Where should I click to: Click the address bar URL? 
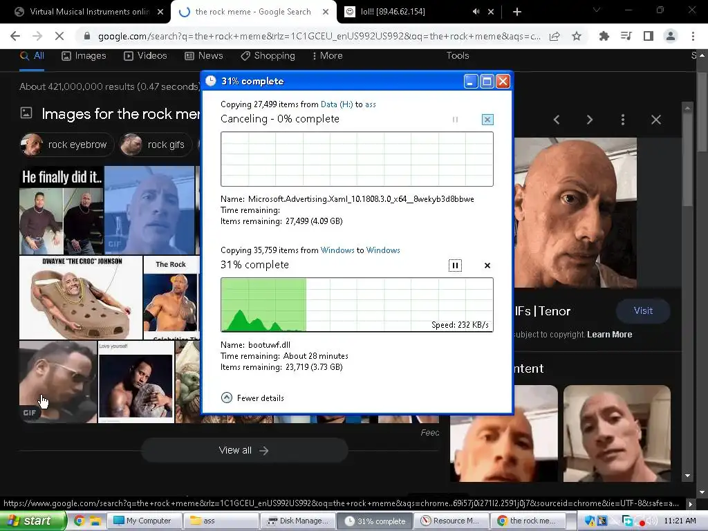319,36
